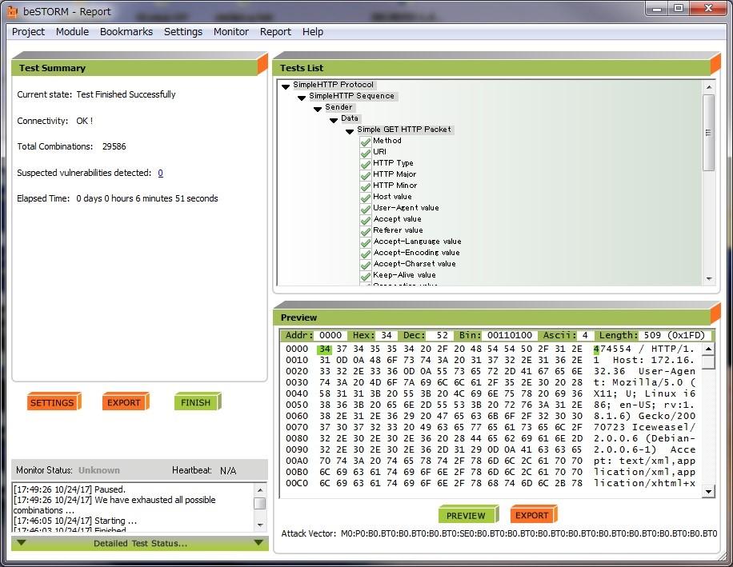Viewport: 733px width, 567px height.
Task: Select the Keep-Alive value tree item
Action: tap(404, 275)
